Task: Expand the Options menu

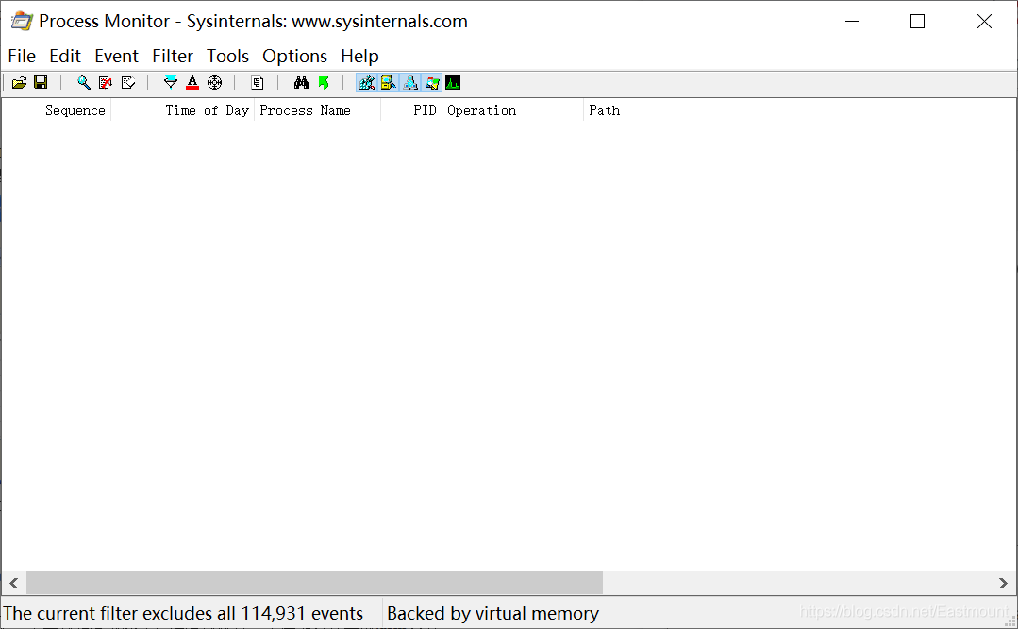Action: click(x=294, y=57)
